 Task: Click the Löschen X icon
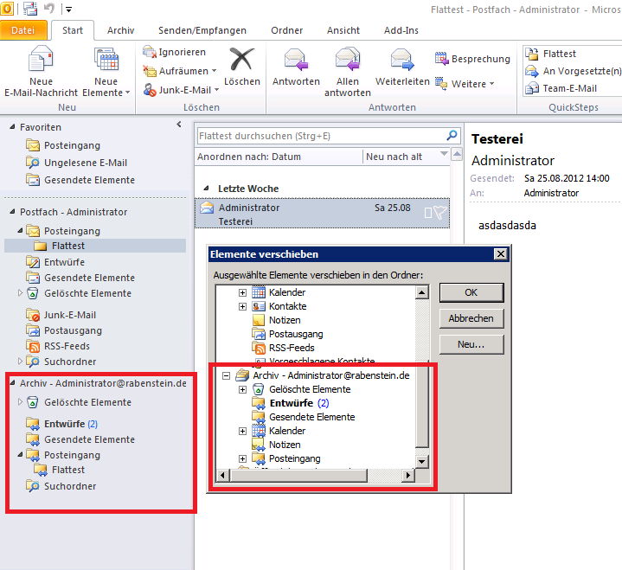click(241, 59)
